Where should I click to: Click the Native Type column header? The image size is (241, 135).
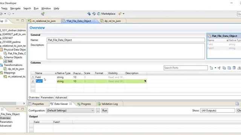click(x=64, y=73)
